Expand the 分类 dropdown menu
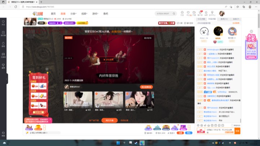260x146 pixels. [73, 14]
